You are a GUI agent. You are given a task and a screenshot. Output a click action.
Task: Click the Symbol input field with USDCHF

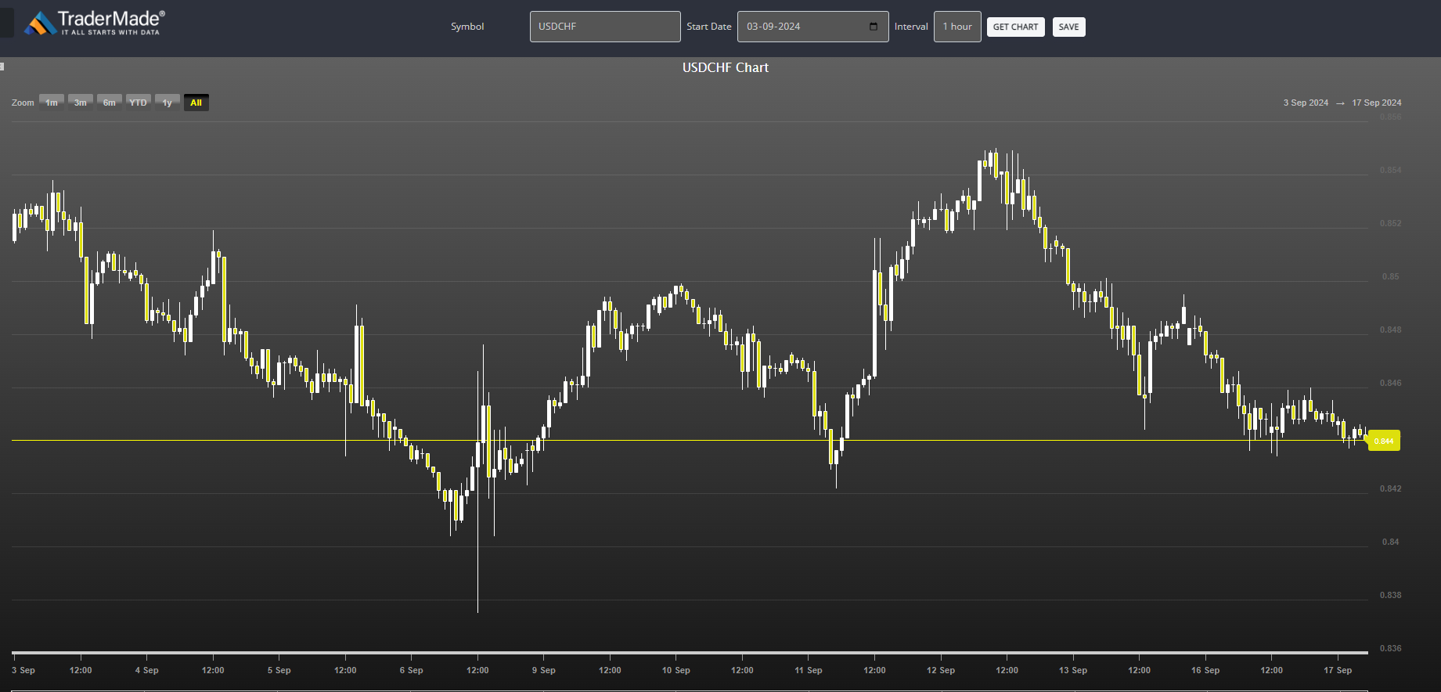[605, 27]
